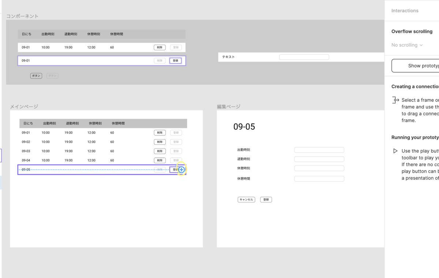Click greyed 登録 in main page 09-01 row
Viewport: 439px width, 278px height.
pyautogui.click(x=176, y=133)
